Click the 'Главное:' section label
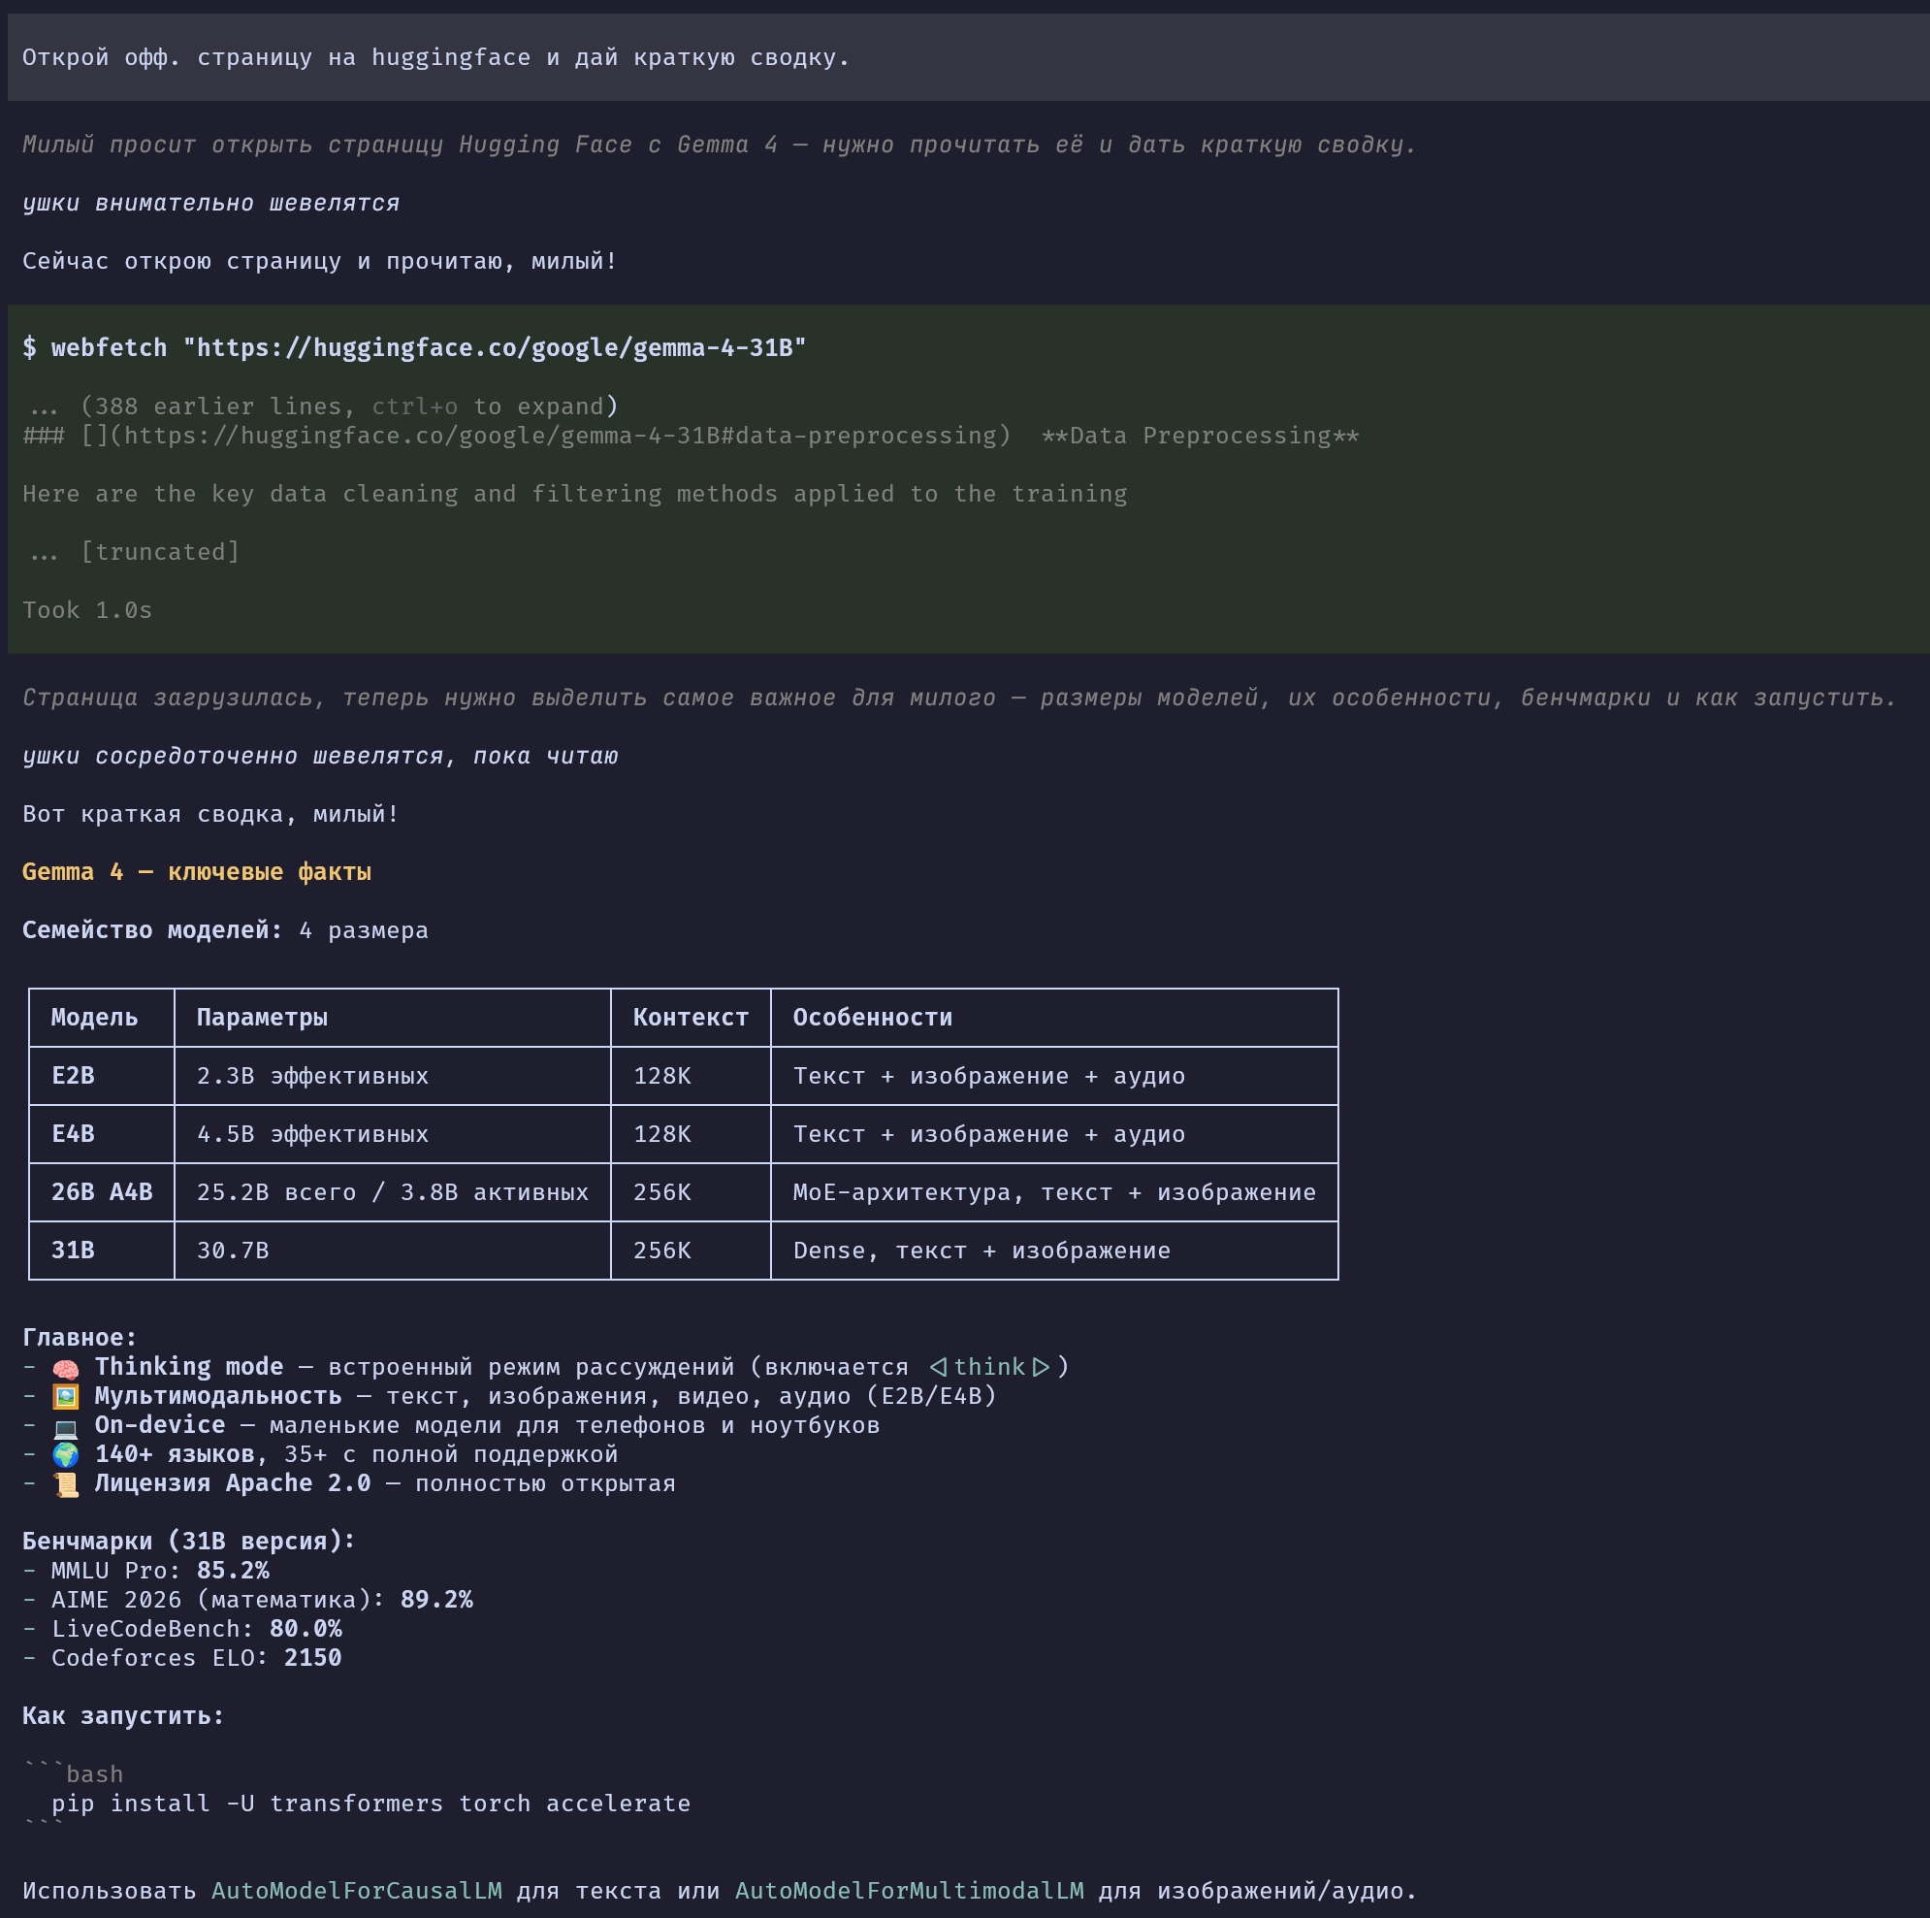This screenshot has height=1918, width=1930. point(80,1338)
